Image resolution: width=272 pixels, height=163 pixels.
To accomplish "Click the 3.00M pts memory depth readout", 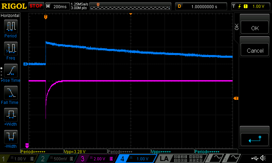I will [x=79, y=8].
